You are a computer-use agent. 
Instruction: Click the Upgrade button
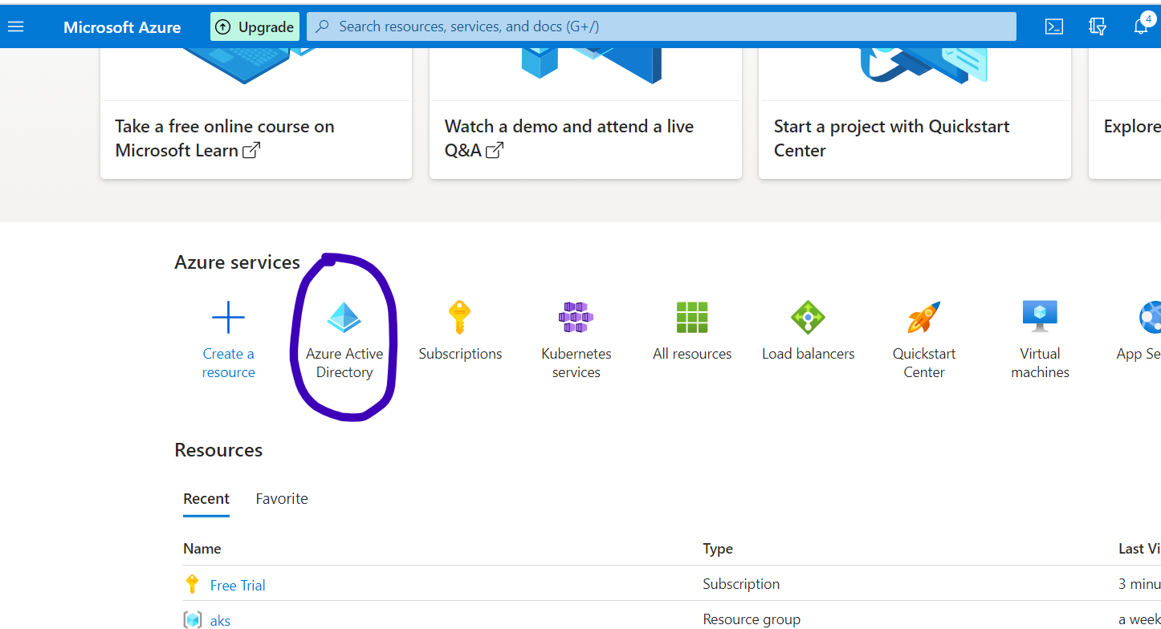(255, 26)
